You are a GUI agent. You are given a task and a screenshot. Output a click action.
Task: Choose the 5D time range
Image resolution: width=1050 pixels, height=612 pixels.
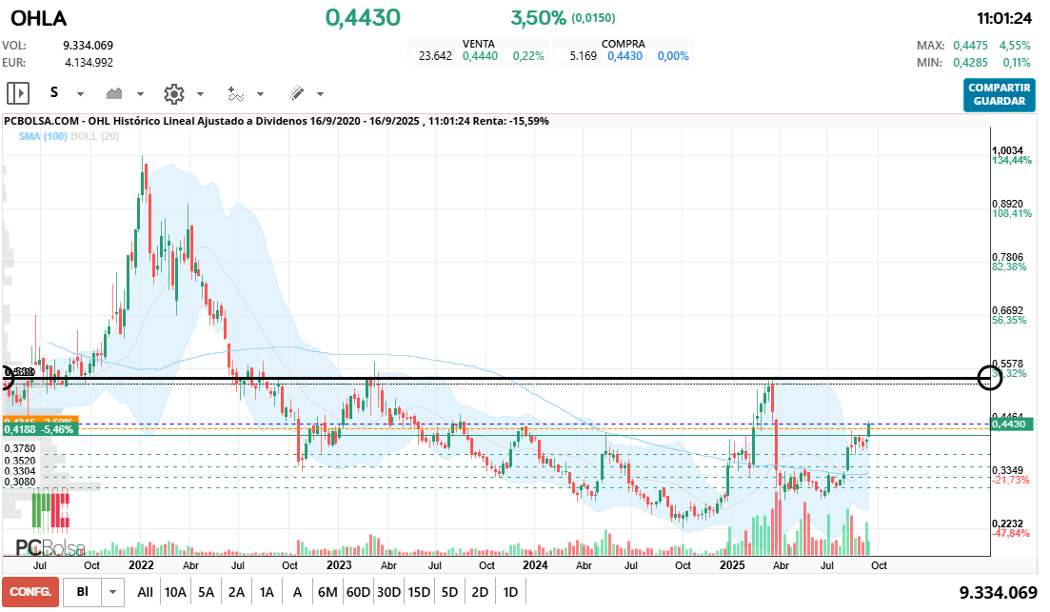pos(449,592)
